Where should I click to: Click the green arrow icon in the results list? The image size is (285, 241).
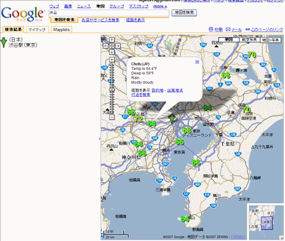tap(4, 43)
